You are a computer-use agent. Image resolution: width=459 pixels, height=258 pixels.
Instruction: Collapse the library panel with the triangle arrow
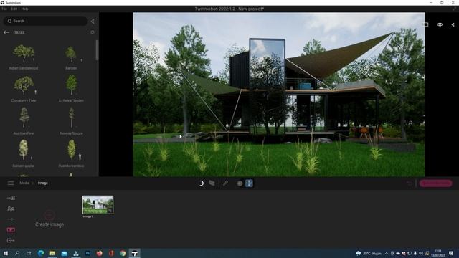click(93, 21)
